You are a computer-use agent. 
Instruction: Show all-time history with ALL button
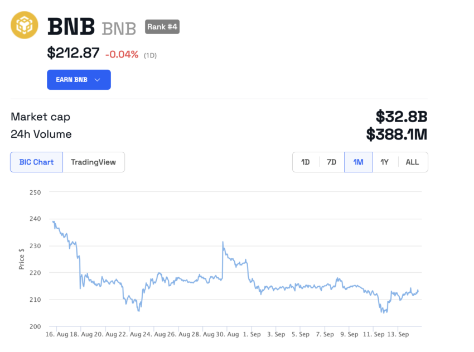[x=412, y=162]
